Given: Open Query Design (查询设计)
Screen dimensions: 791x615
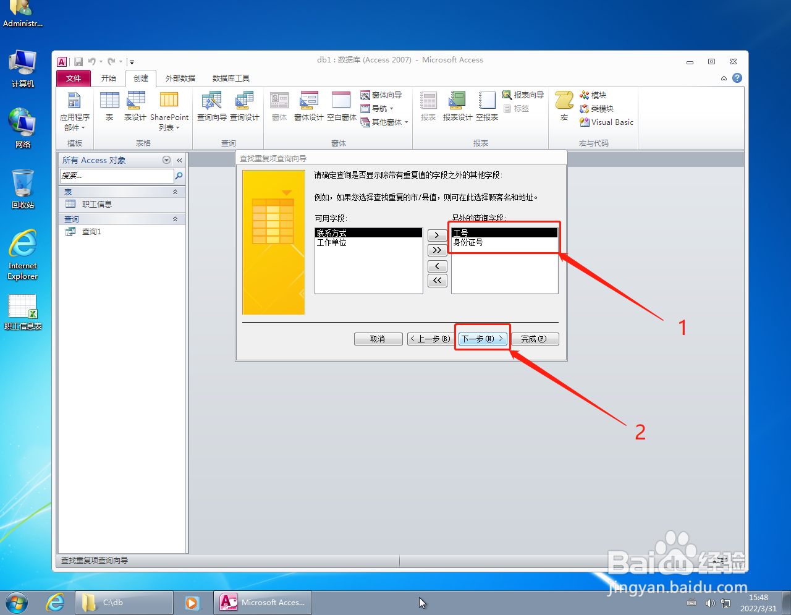Looking at the screenshot, I should click(245, 106).
